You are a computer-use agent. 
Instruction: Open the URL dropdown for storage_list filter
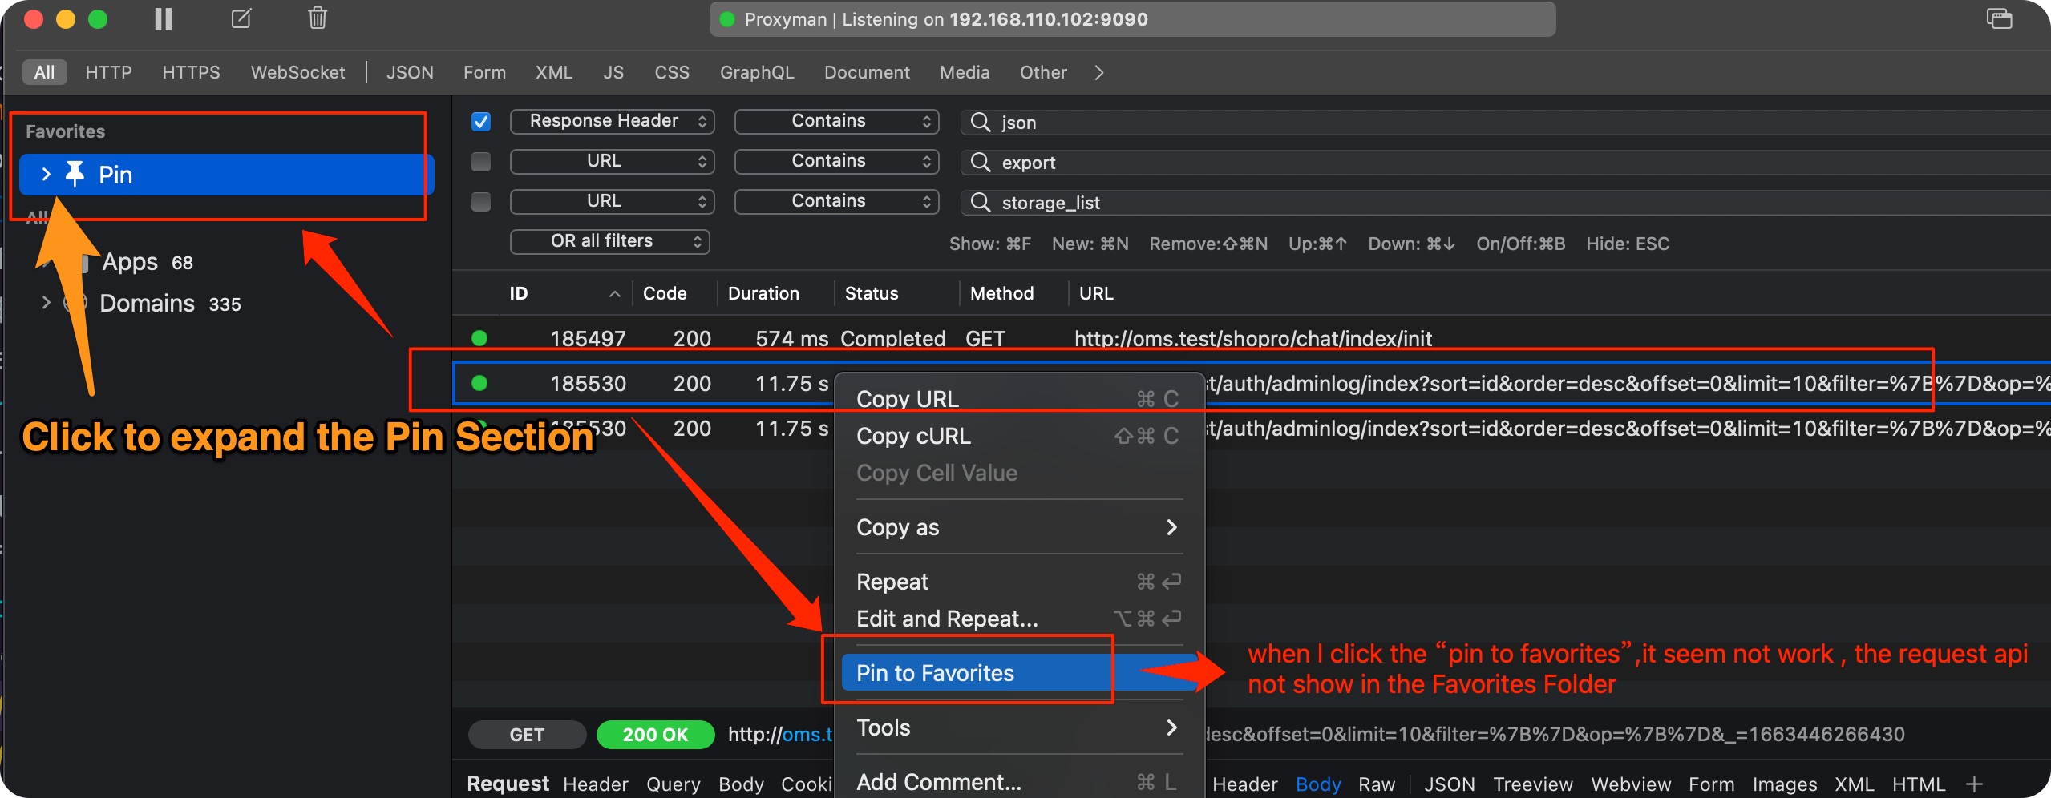(612, 201)
